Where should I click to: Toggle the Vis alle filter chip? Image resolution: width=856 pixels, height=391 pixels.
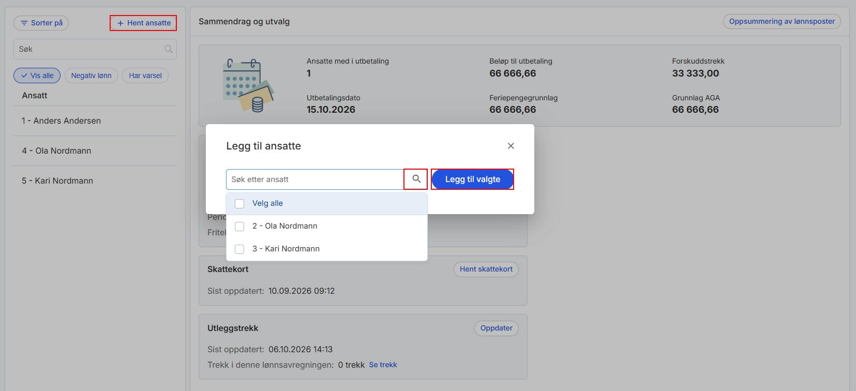pos(37,76)
